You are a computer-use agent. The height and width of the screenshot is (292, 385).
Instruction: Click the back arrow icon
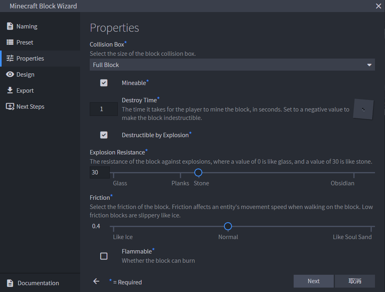(x=96, y=281)
